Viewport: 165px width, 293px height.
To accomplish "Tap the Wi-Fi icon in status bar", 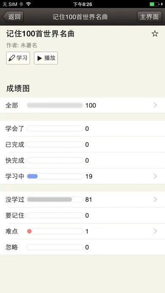I will coord(28,4).
